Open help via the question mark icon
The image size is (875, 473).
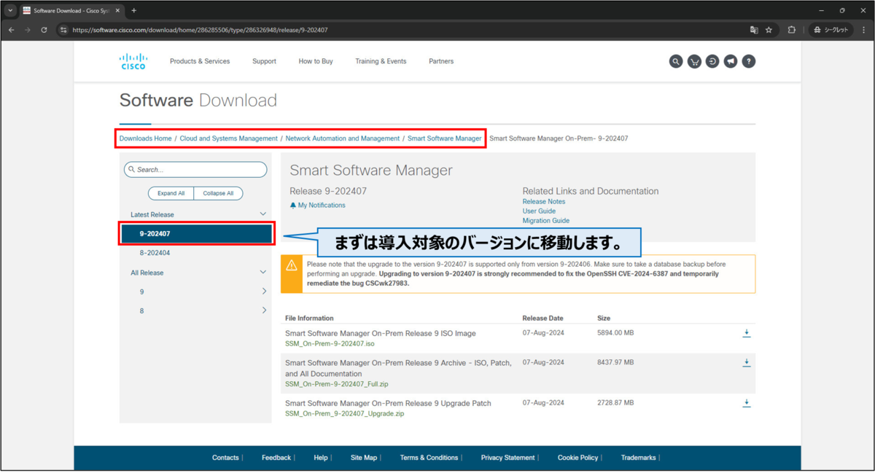[749, 61]
